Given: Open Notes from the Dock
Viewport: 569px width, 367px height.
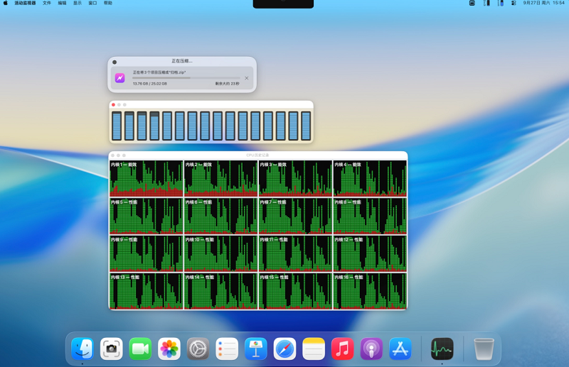Looking at the screenshot, I should [x=314, y=349].
